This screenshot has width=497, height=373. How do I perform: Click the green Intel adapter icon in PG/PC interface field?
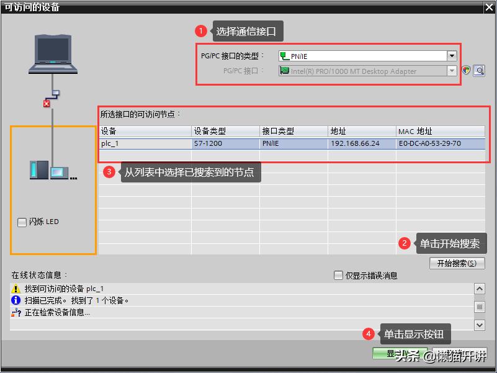click(x=285, y=71)
